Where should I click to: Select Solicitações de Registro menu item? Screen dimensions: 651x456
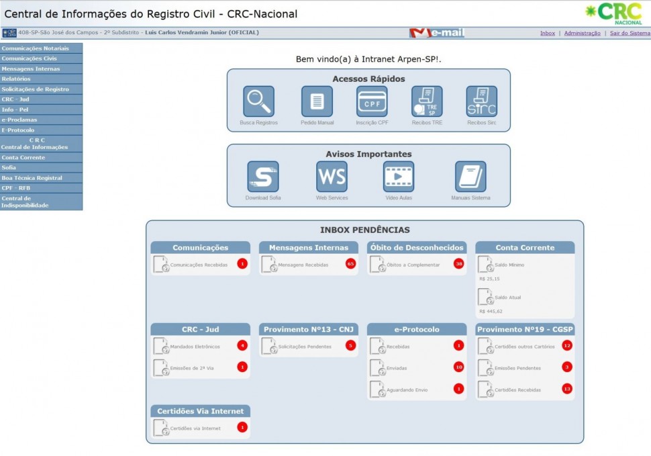[36, 89]
